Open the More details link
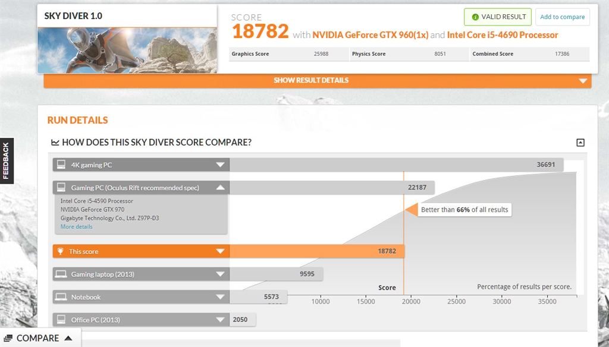This screenshot has width=609, height=347. (x=77, y=226)
